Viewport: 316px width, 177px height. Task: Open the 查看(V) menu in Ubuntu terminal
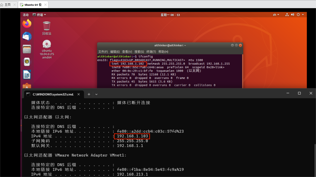[x=127, y=52]
